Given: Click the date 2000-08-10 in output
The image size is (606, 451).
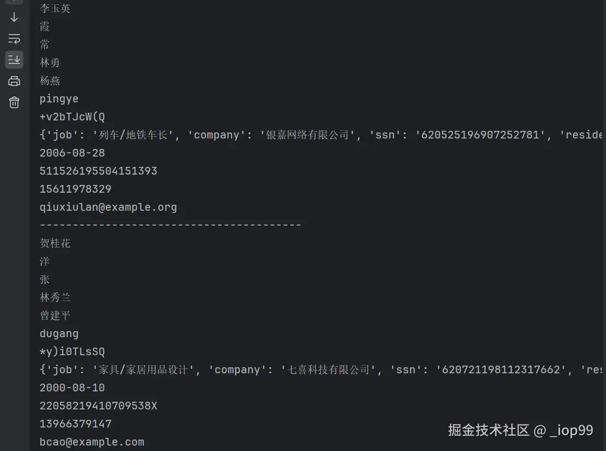Looking at the screenshot, I should 72,388.
